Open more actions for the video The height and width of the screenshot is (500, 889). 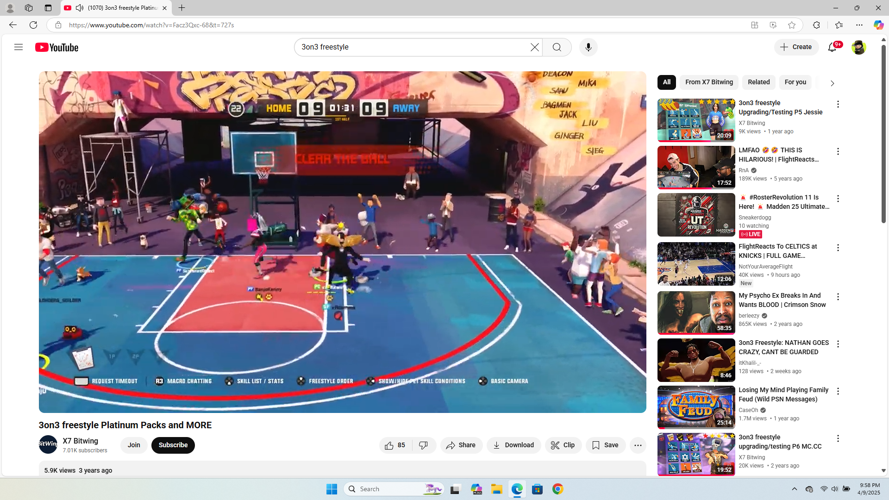pos(638,445)
